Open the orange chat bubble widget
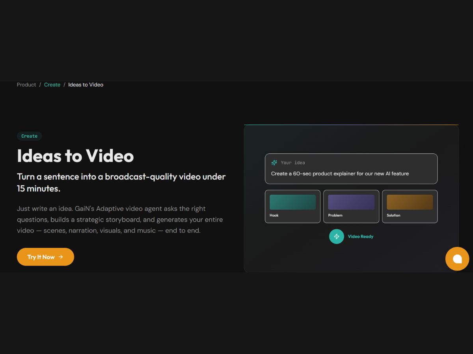The width and height of the screenshot is (473, 354). 457,259
